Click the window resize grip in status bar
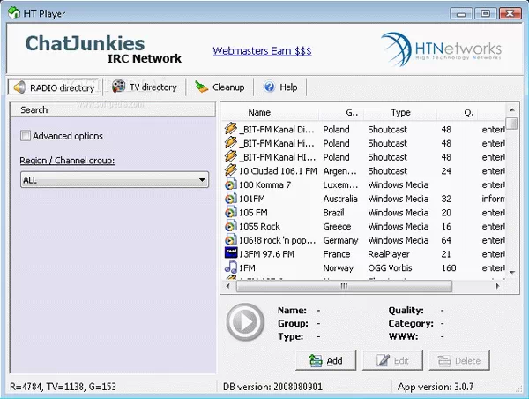 click(x=518, y=389)
